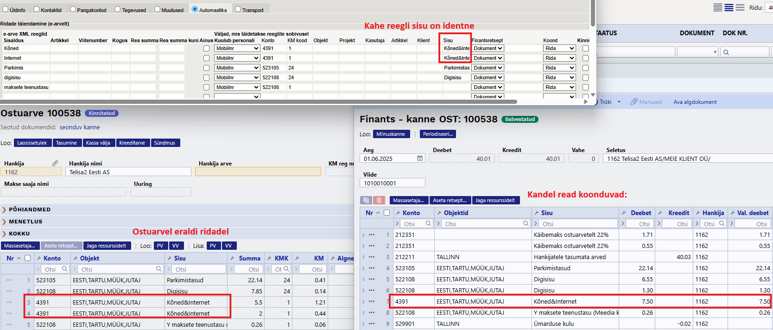This screenshot has width=773, height=330.
Task: Open the Pangakontod tab
Action: pos(73,9)
